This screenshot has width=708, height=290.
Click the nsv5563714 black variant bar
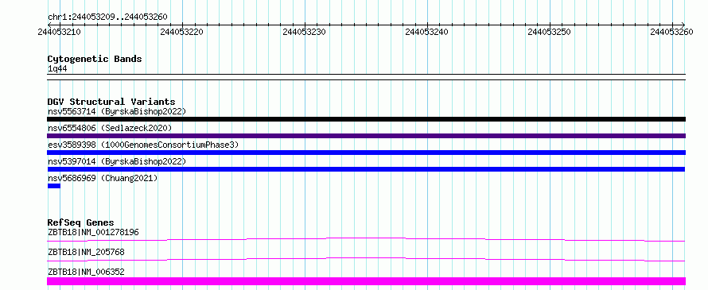tap(366, 119)
